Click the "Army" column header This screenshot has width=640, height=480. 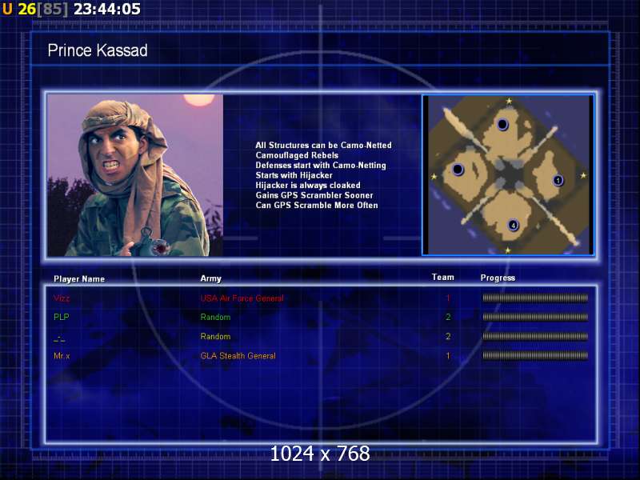210,278
